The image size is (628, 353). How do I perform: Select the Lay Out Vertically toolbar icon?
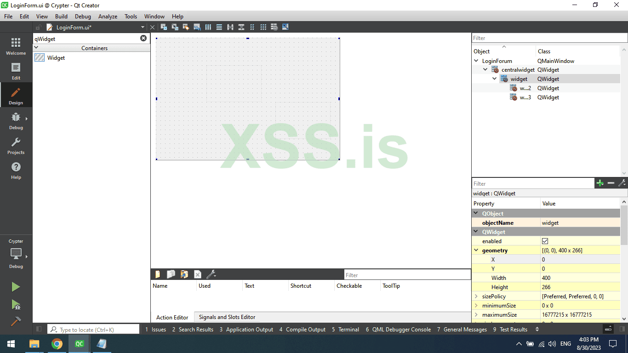pos(219,27)
